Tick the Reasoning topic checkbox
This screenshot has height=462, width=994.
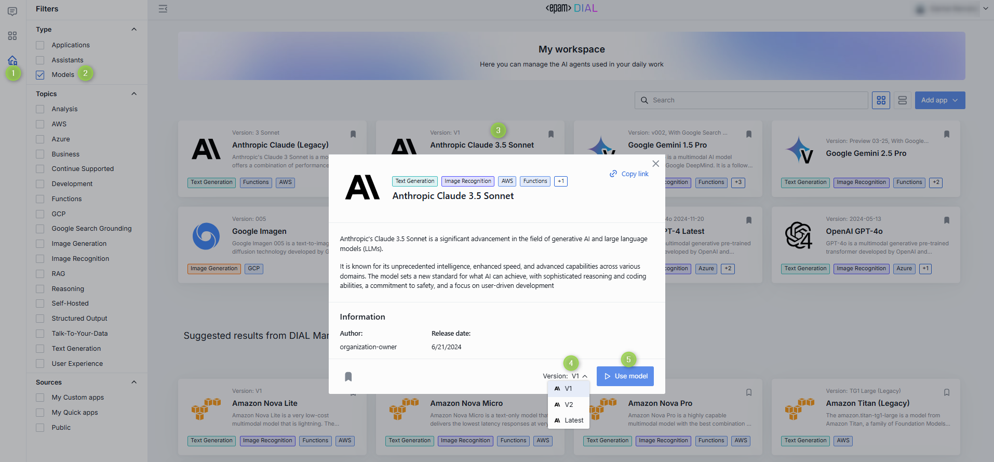pyautogui.click(x=40, y=289)
